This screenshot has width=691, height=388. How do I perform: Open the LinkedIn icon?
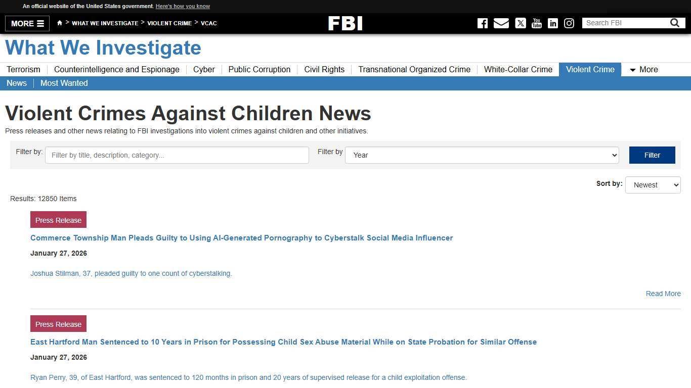click(553, 23)
